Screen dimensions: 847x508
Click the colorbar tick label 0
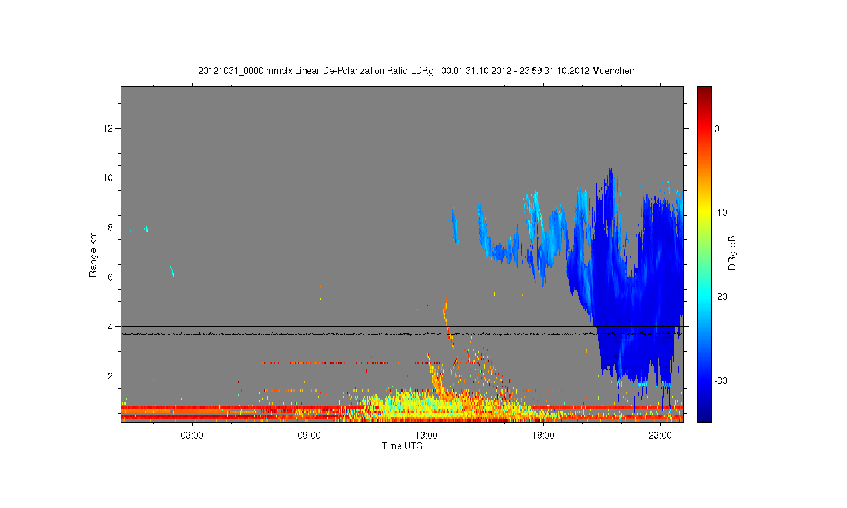click(x=717, y=129)
